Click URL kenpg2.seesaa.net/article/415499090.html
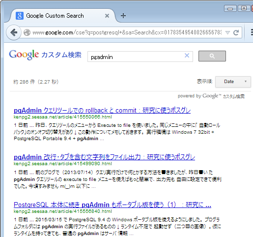253x237 pixels. click(63, 164)
